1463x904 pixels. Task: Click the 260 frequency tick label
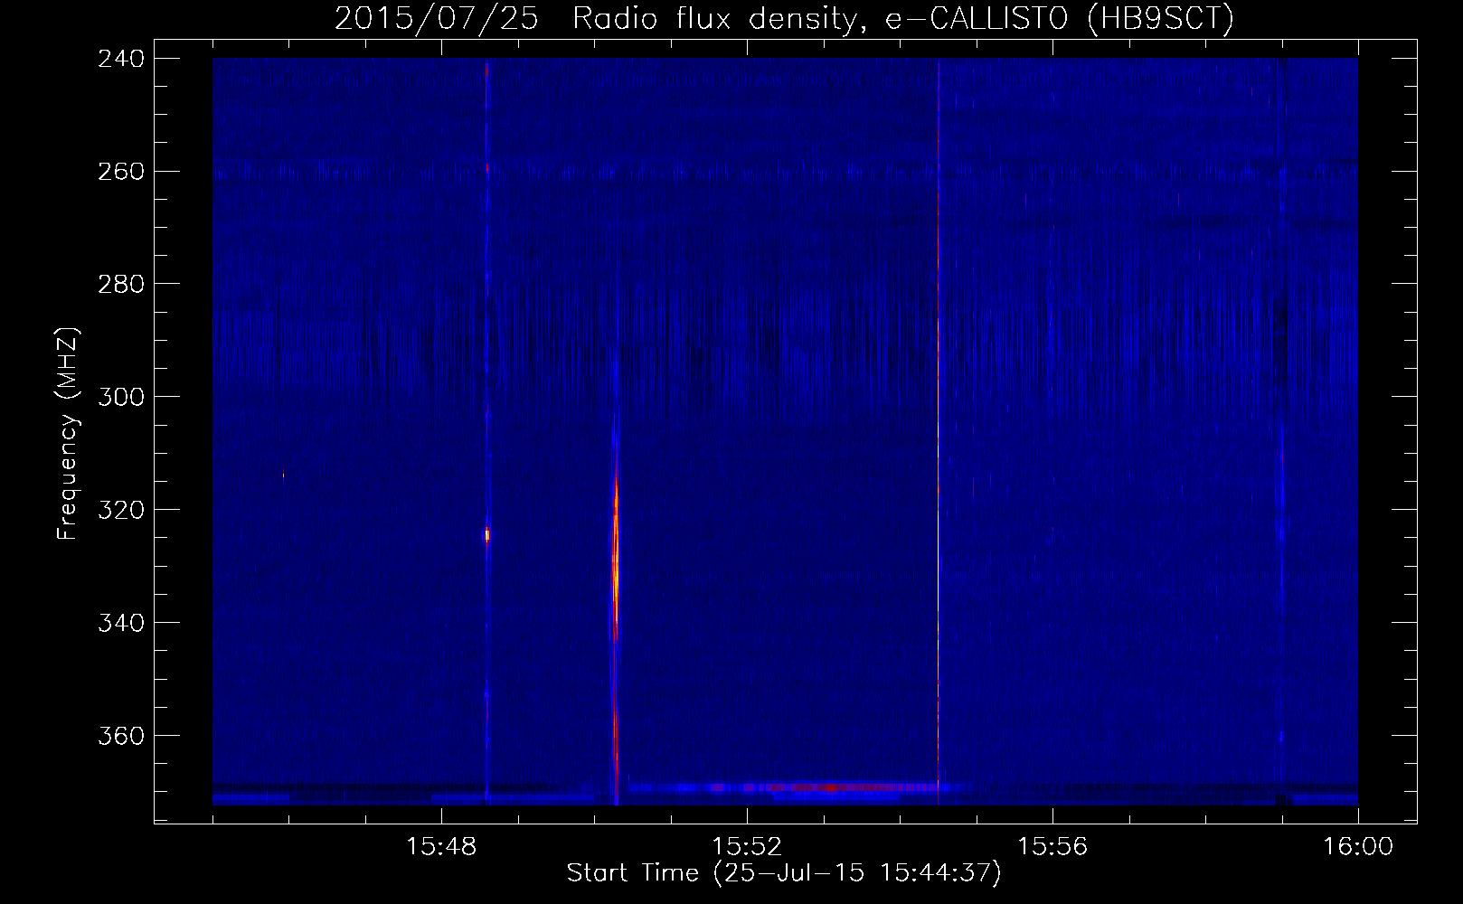[x=120, y=172]
